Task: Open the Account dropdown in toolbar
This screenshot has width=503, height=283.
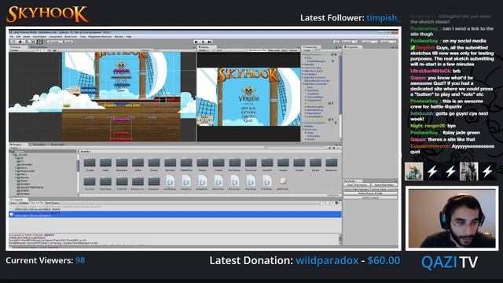Action: (x=349, y=42)
